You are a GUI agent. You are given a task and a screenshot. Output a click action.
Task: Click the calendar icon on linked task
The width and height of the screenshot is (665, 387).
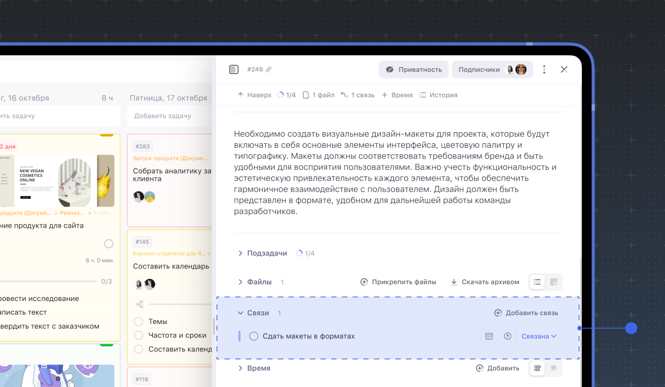tap(489, 336)
